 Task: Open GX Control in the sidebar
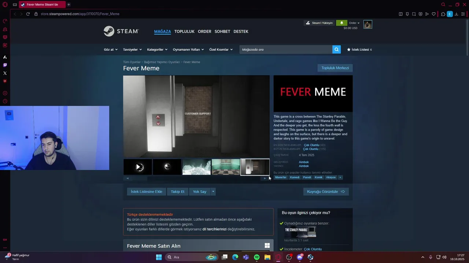pos(5,21)
